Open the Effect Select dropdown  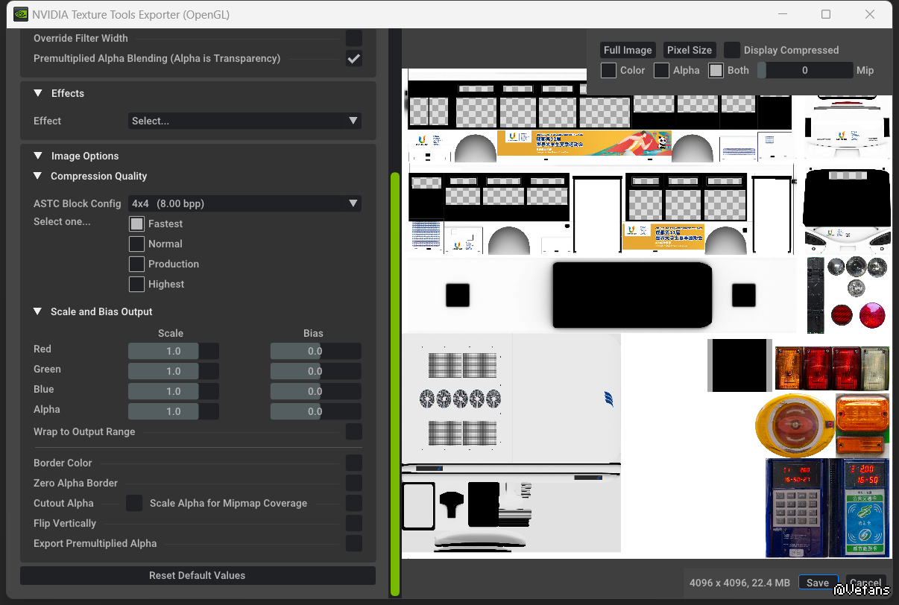tap(245, 121)
